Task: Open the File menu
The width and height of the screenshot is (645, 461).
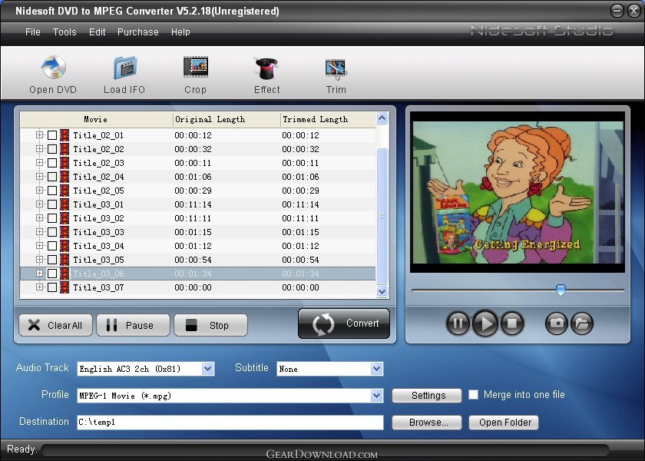Action: 33,32
